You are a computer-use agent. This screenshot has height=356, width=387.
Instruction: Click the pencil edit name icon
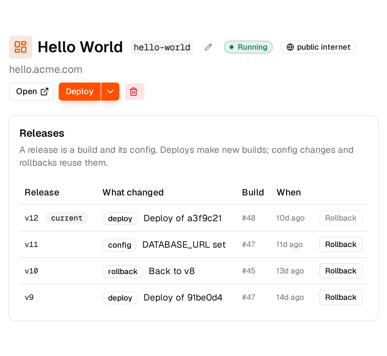pyautogui.click(x=208, y=47)
